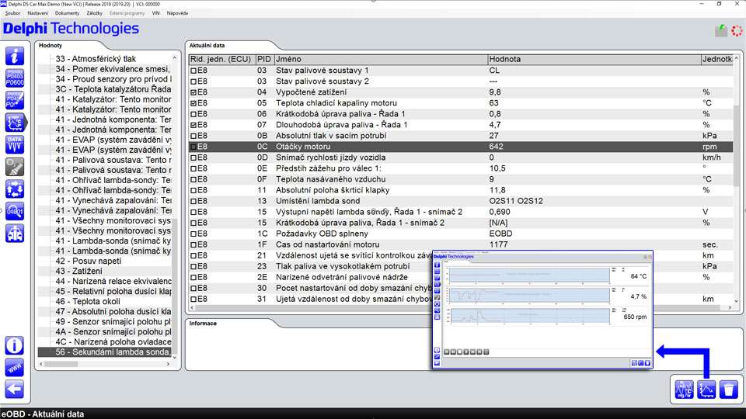Select the Informace tab
746x419 pixels.
pos(203,324)
